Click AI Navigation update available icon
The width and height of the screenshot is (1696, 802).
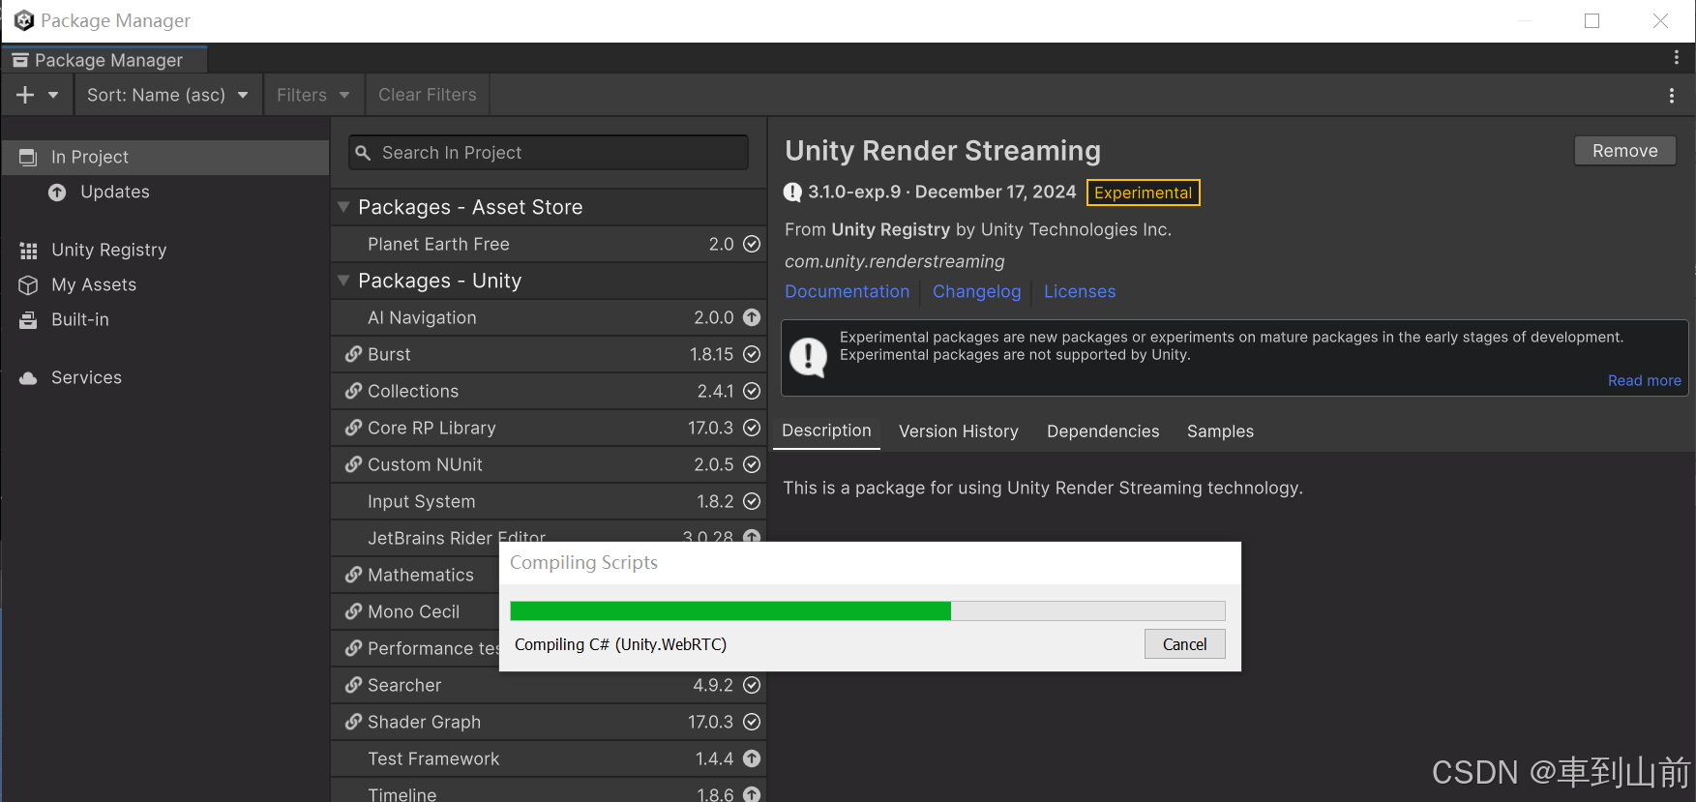(x=752, y=317)
